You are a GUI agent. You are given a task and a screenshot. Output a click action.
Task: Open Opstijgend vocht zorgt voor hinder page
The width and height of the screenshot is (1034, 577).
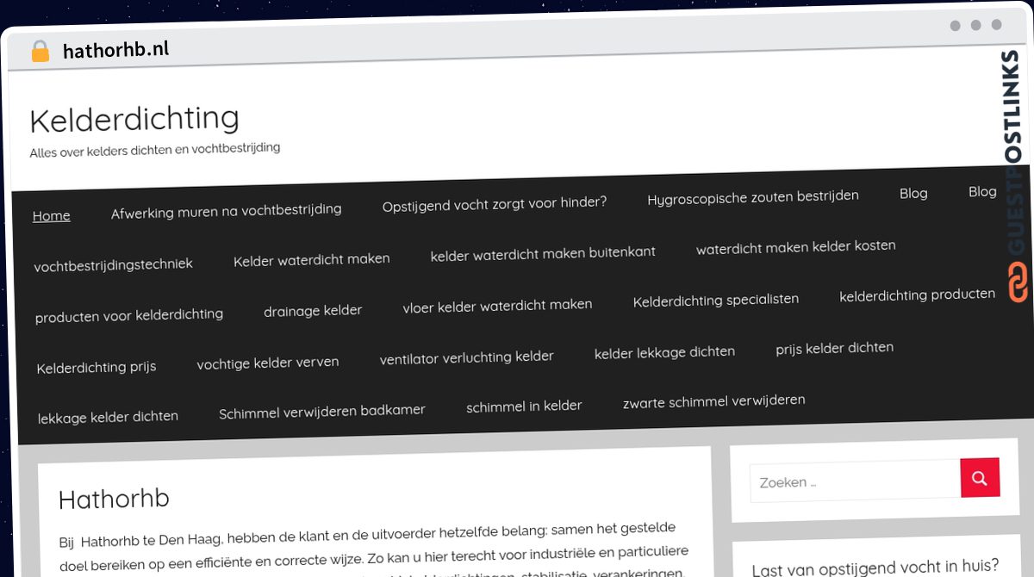[495, 203]
